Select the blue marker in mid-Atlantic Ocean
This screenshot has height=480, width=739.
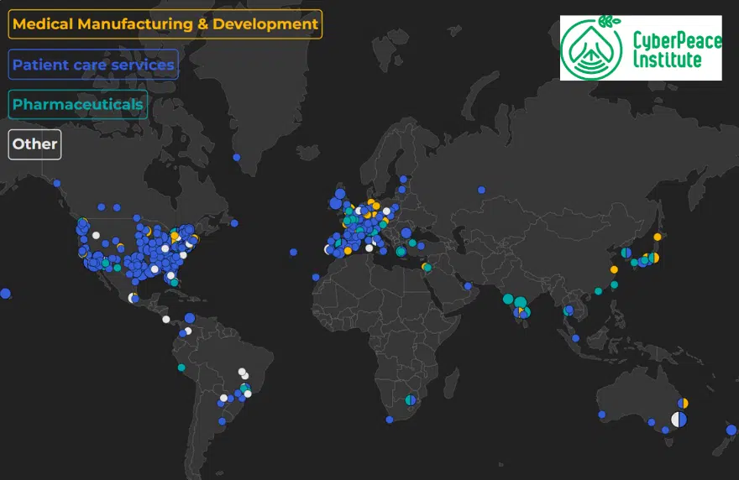(293, 252)
